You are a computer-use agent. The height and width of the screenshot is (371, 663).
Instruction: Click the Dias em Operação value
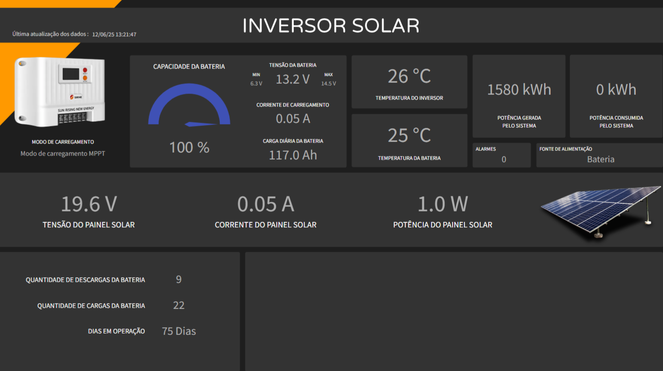[x=179, y=331]
